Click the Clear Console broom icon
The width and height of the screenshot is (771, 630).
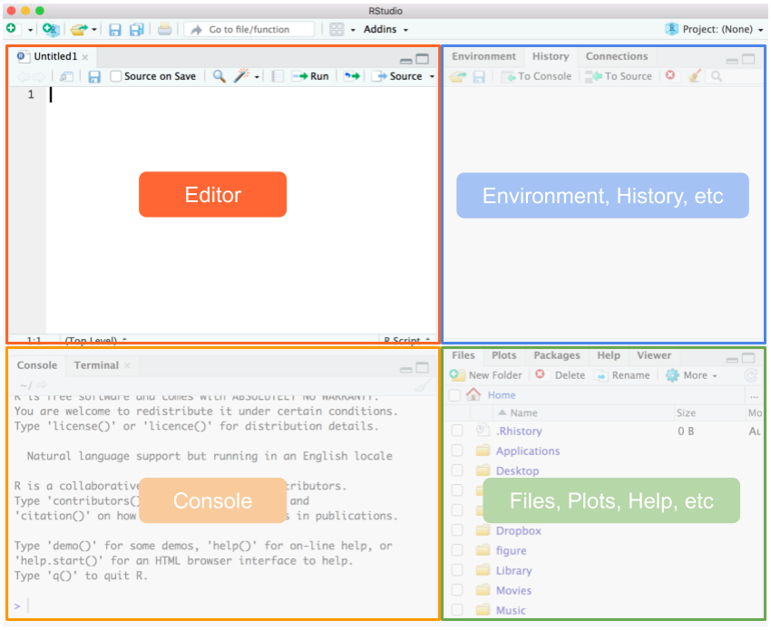click(423, 386)
